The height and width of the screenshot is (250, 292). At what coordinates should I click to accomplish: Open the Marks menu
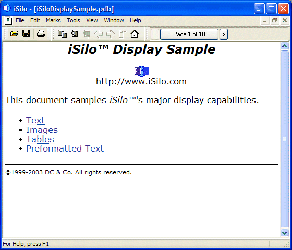pos(53,20)
